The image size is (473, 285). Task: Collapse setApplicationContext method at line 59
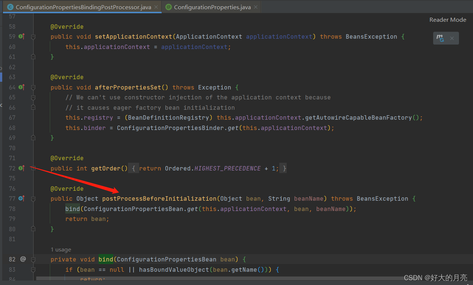[33, 37]
